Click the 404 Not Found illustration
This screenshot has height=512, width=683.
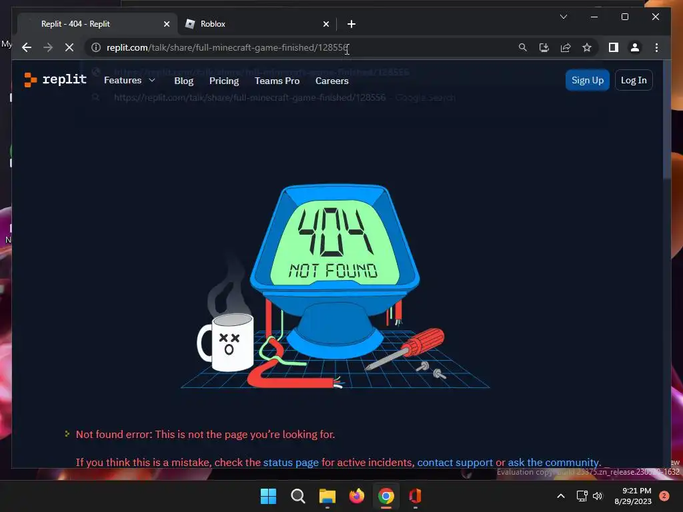pos(335,286)
